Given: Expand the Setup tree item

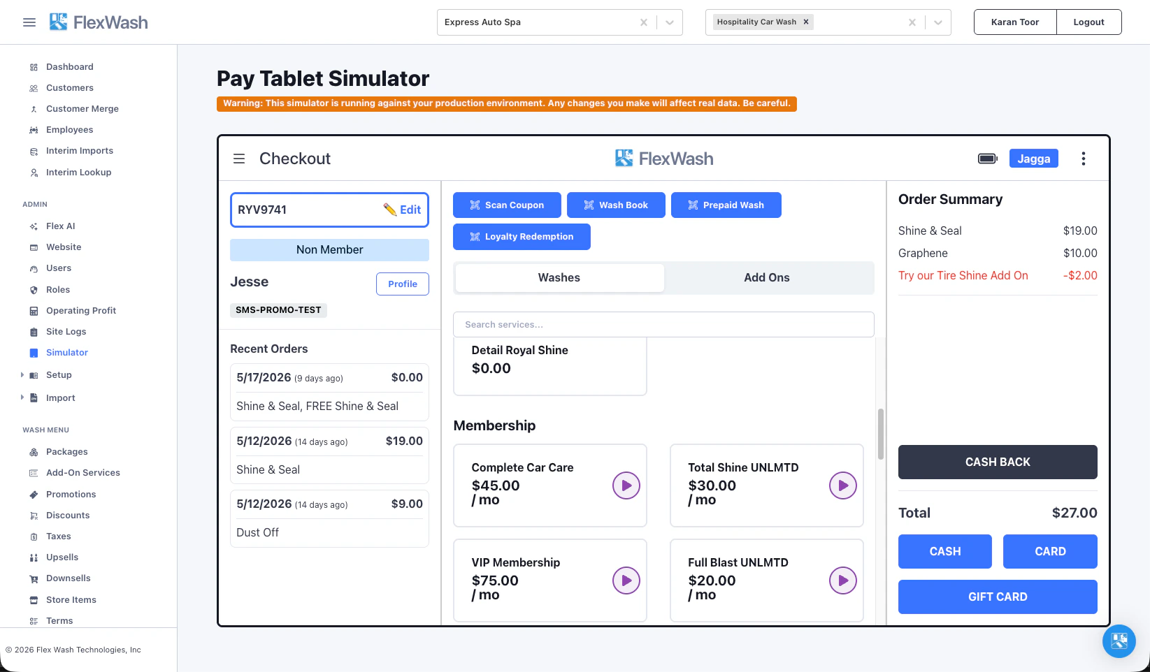Looking at the screenshot, I should pyautogui.click(x=22, y=375).
